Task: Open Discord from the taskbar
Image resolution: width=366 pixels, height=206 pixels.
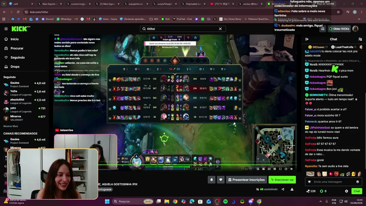Action: (x=250, y=201)
